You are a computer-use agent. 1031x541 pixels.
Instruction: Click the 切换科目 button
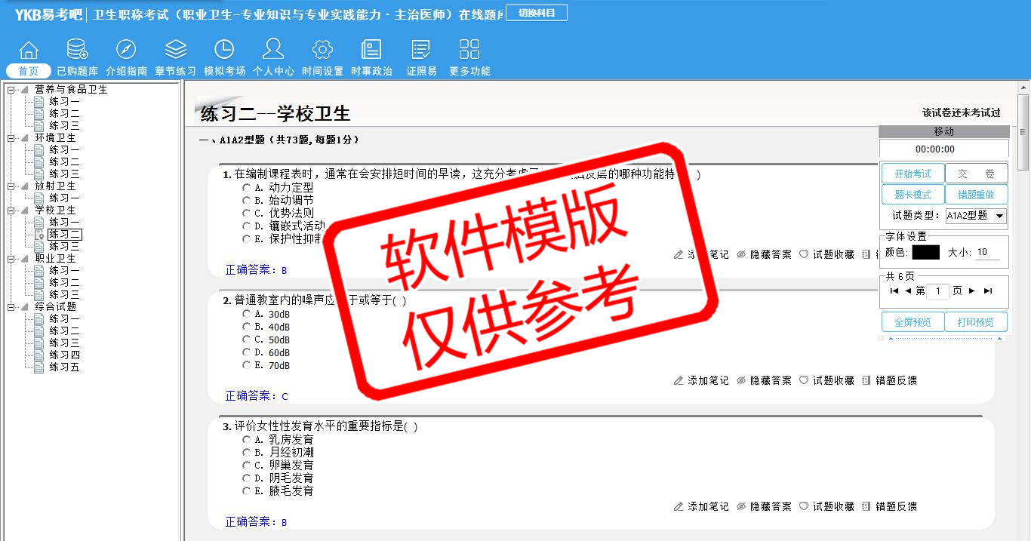[536, 14]
